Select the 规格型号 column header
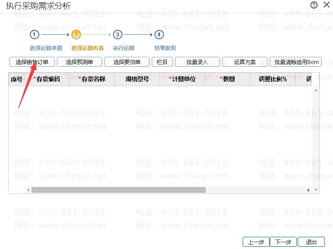 tap(137, 79)
